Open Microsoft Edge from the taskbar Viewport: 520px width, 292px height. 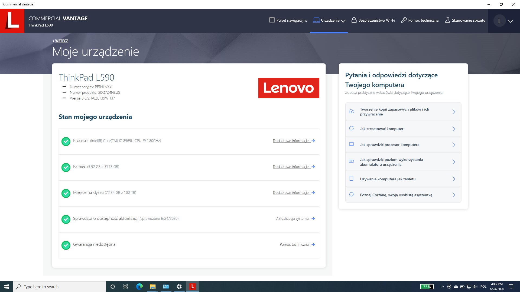click(x=139, y=287)
